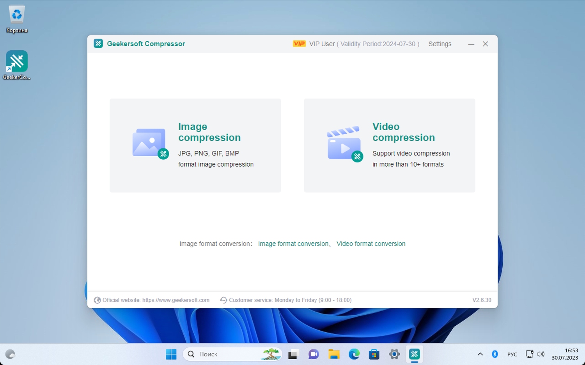Open the Settings menu in the title bar
Viewport: 585px width, 365px height.
pos(440,44)
